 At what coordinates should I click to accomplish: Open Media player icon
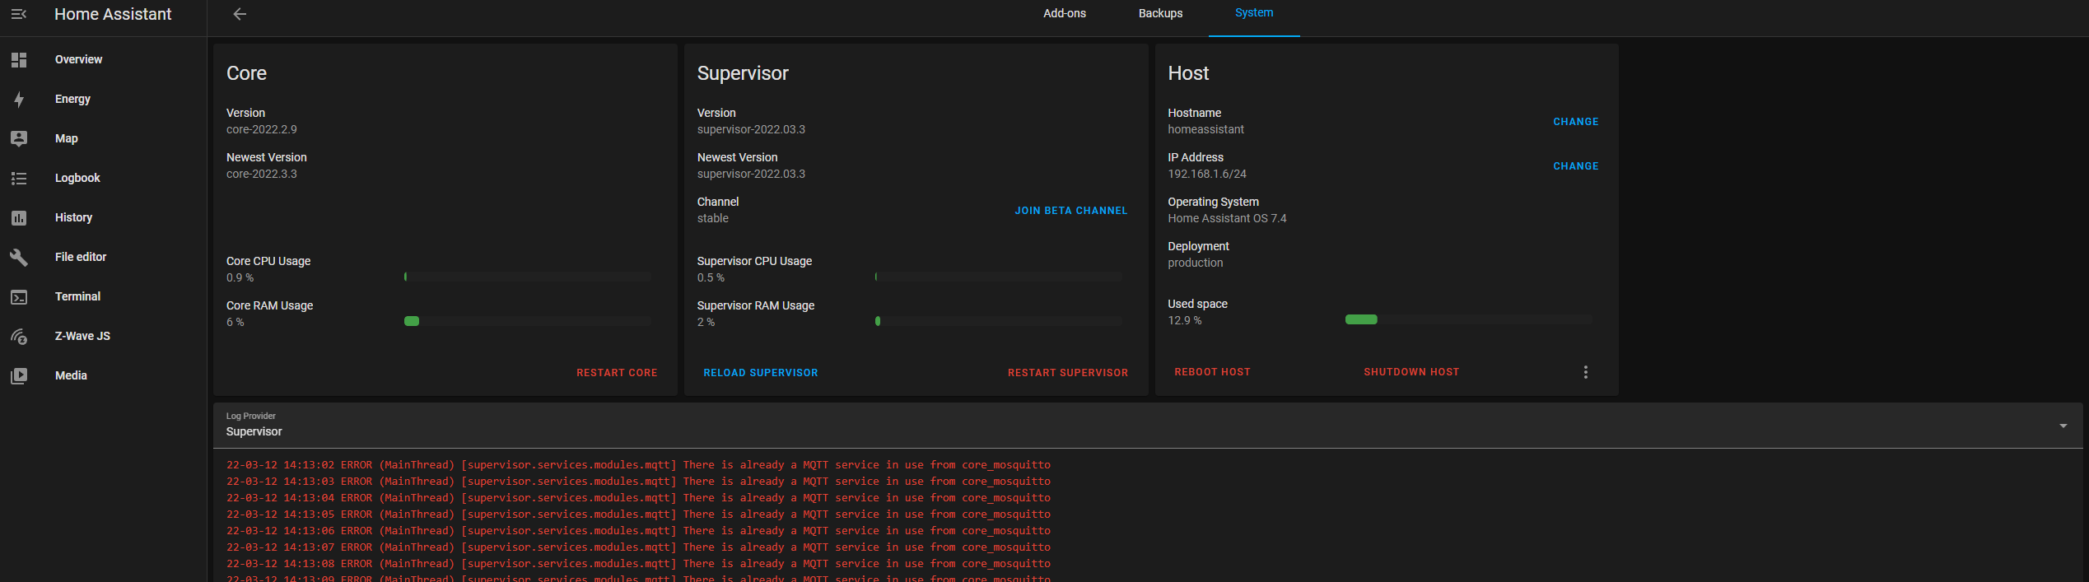pyautogui.click(x=19, y=375)
